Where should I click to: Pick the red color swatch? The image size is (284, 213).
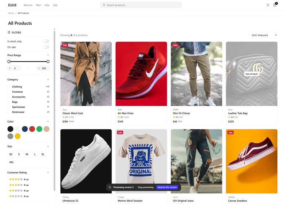(32, 129)
